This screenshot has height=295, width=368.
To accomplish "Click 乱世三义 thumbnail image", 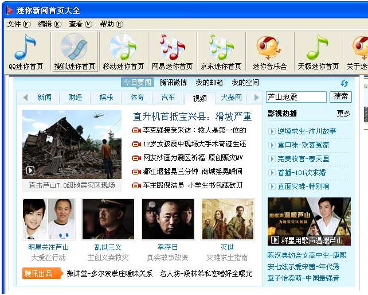I will [x=108, y=219].
